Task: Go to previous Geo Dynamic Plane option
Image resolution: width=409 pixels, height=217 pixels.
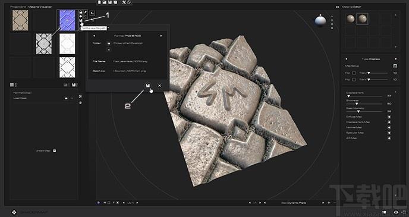Action: coord(265,203)
